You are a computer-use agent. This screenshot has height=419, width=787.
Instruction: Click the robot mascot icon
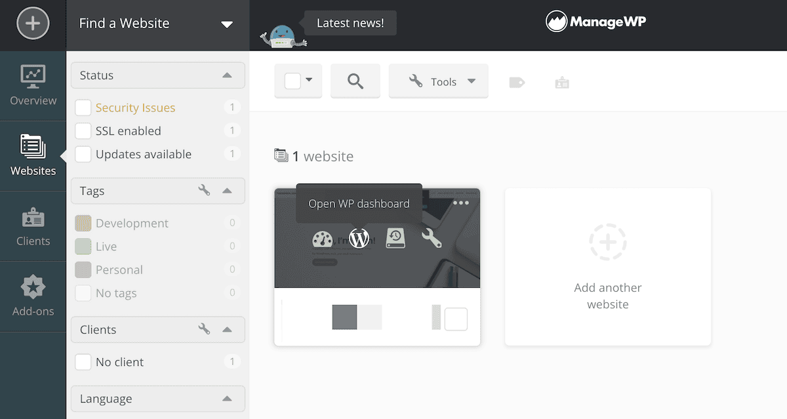283,36
